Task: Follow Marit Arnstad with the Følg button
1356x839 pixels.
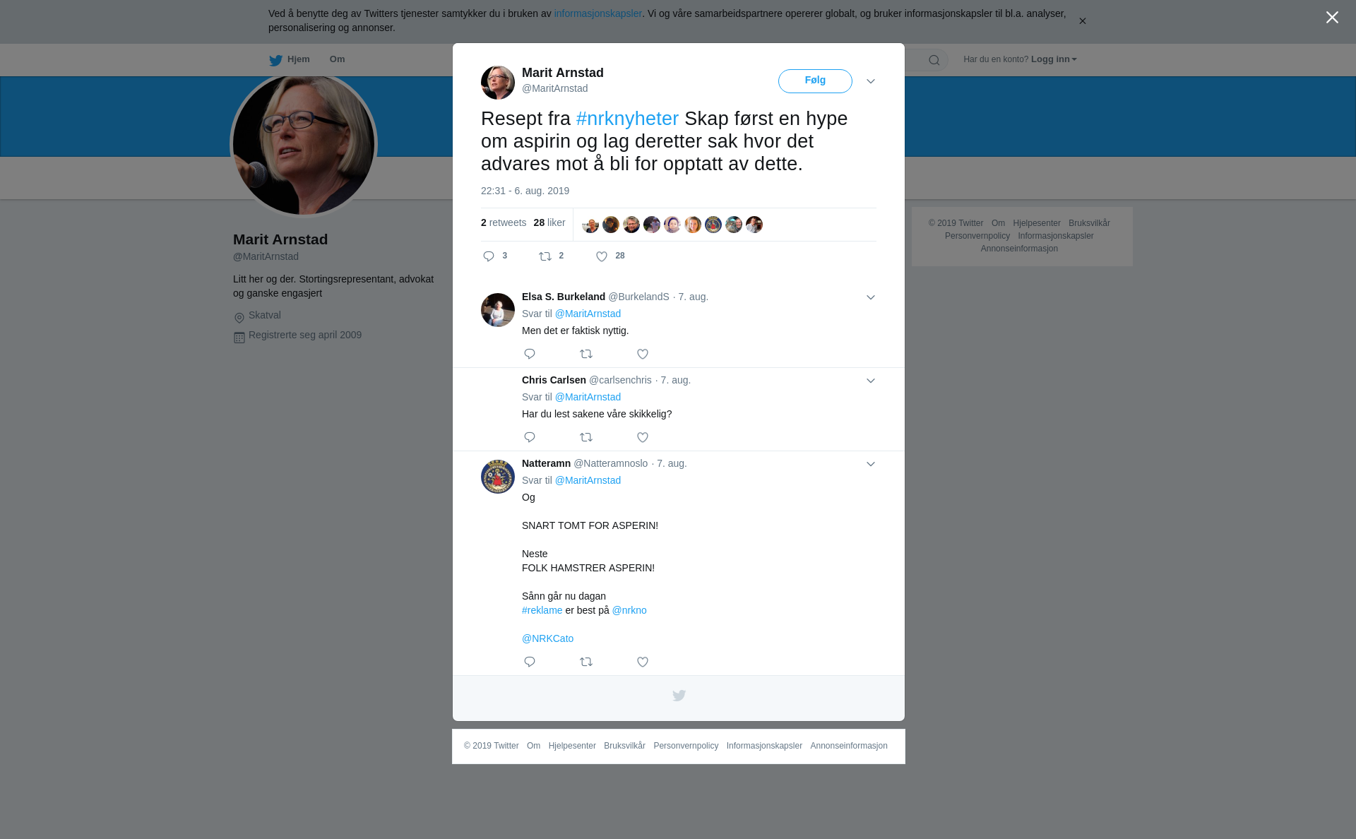Action: 815,81
